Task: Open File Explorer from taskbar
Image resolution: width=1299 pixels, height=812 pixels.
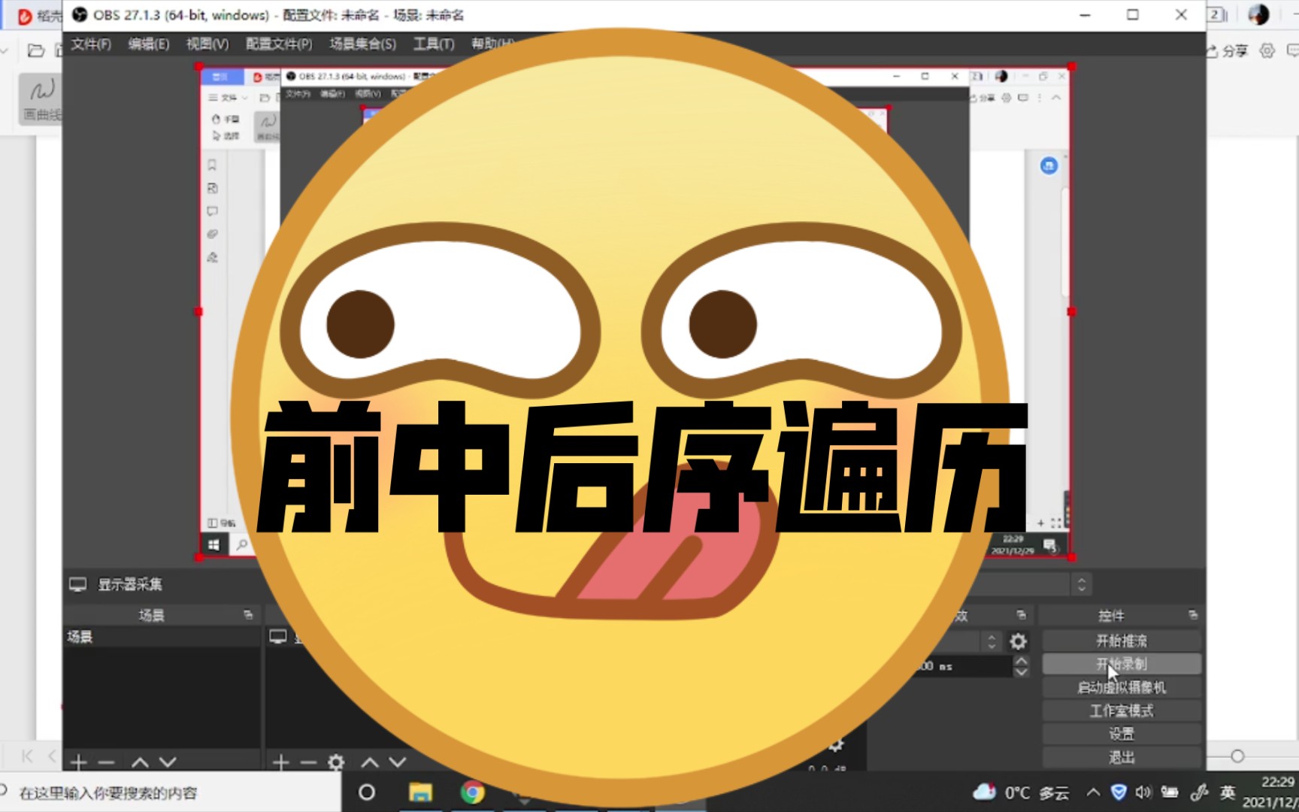Action: pyautogui.click(x=420, y=792)
